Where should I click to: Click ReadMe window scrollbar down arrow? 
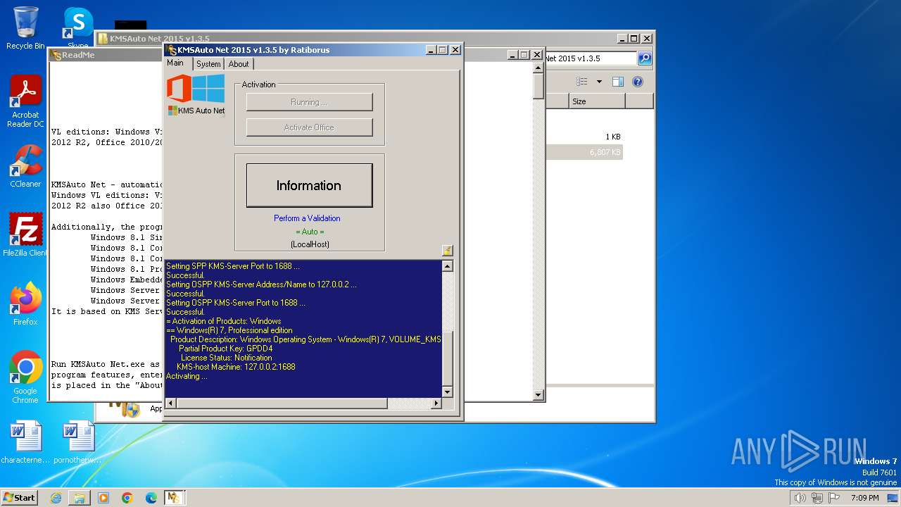coord(538,395)
